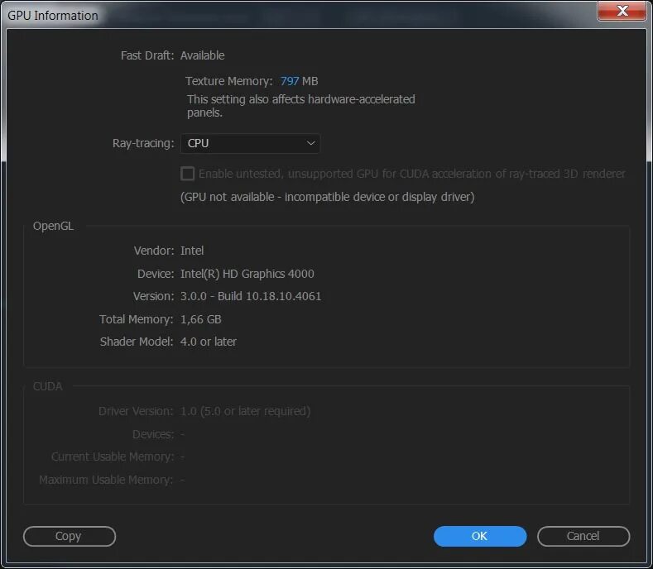Click the CUDA group heading
This screenshot has height=569, width=653.
click(47, 386)
